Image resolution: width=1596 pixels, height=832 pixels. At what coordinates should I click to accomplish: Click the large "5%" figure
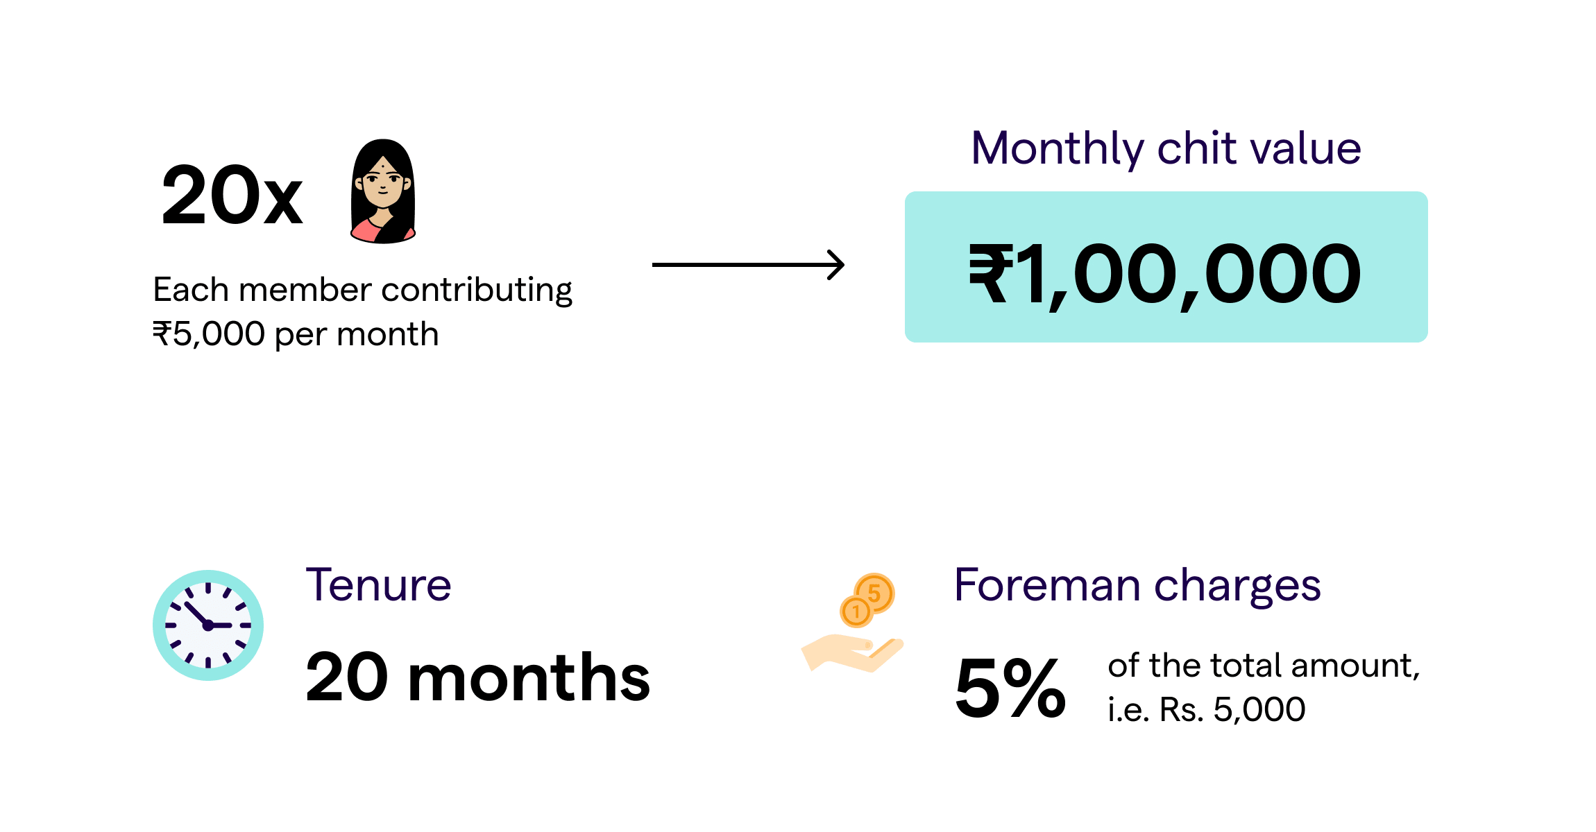click(1010, 688)
